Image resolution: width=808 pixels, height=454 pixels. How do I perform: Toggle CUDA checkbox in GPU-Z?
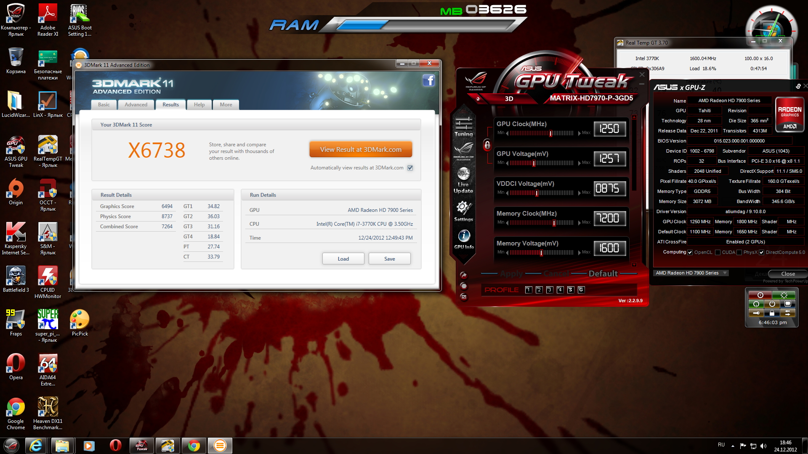(718, 253)
